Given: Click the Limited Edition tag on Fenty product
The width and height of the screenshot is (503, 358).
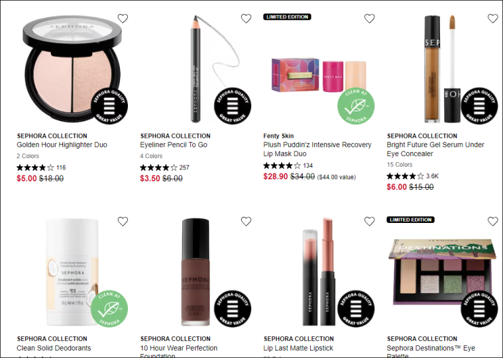Looking at the screenshot, I should click(x=287, y=17).
